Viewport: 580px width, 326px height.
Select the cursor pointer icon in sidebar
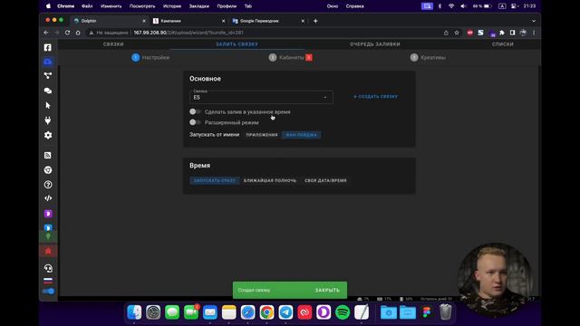(48, 105)
